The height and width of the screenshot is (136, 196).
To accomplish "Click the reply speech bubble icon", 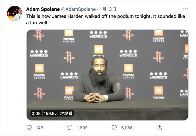I will pos(29,127).
